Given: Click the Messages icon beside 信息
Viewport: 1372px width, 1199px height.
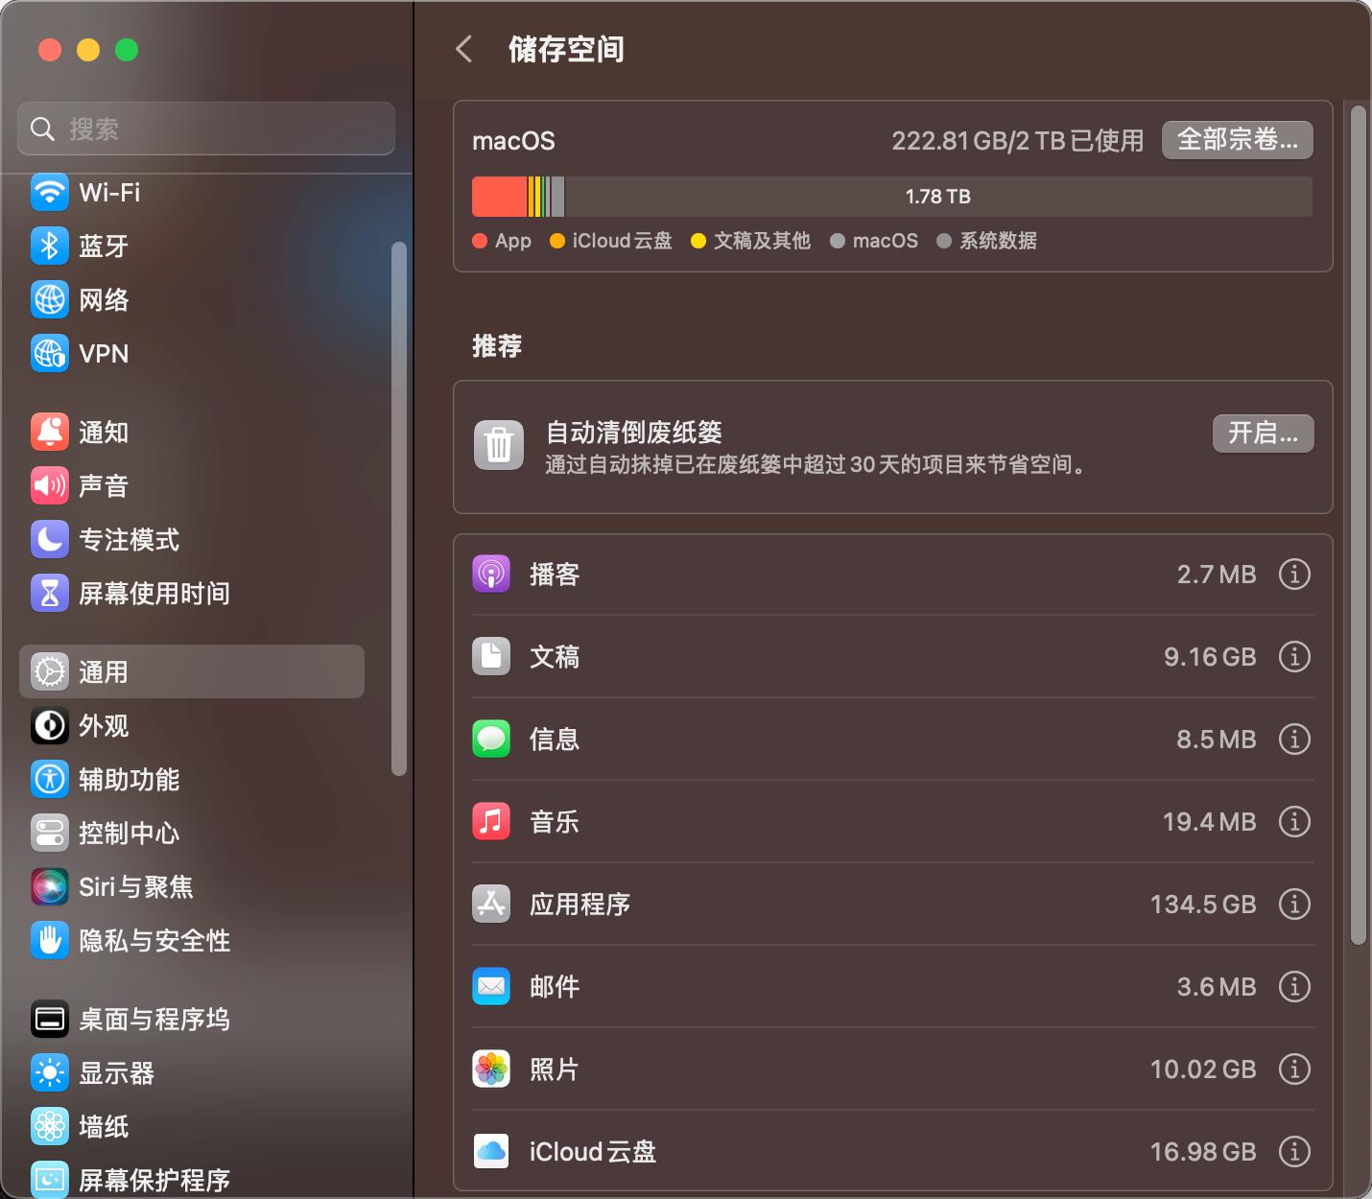Looking at the screenshot, I should pos(491,739).
